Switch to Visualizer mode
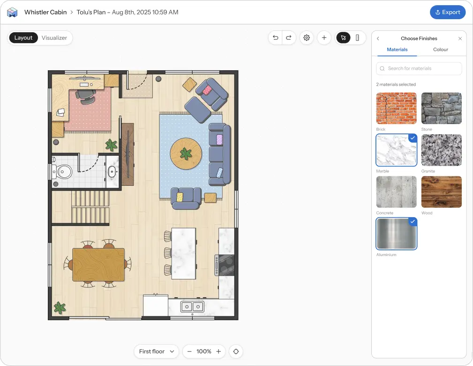This screenshot has width=473, height=366. click(x=54, y=37)
